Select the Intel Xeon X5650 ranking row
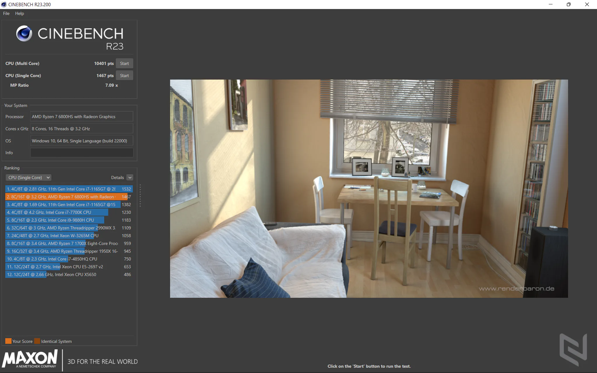597x373 pixels. (69, 275)
